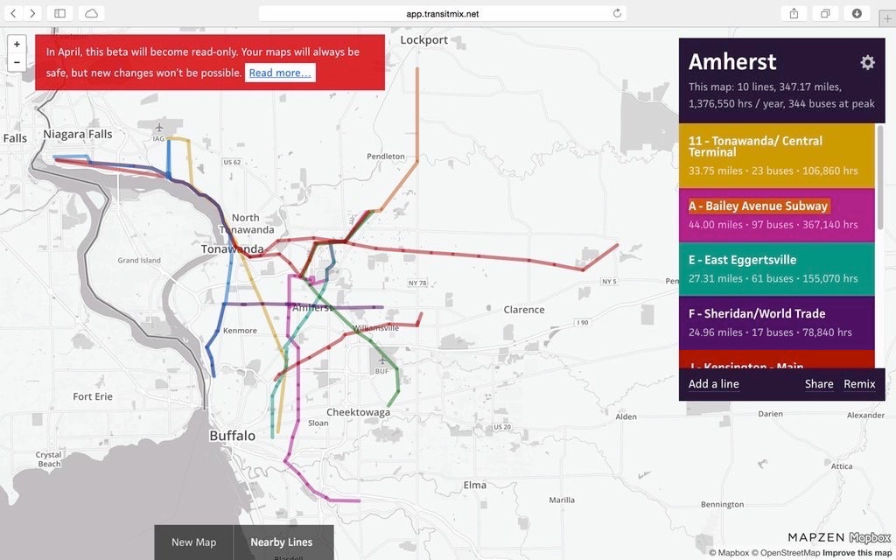896x560 pixels.
Task: Toggle the Safari sidebar panel icon
Action: point(59,13)
